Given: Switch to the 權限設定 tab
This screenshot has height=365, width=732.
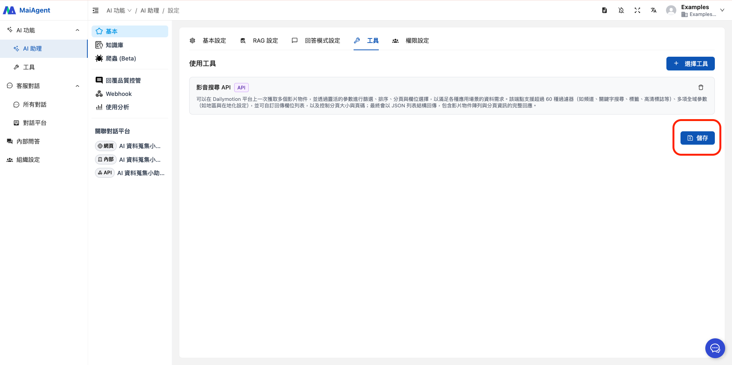Looking at the screenshot, I should tap(417, 41).
